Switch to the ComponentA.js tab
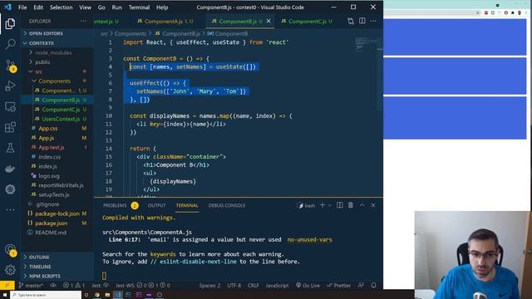 (165, 21)
